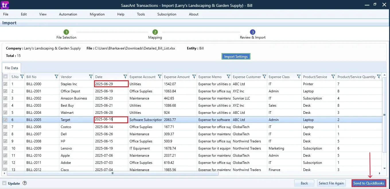
Task: Open the Bill No column filter icon
Action: click(x=56, y=77)
